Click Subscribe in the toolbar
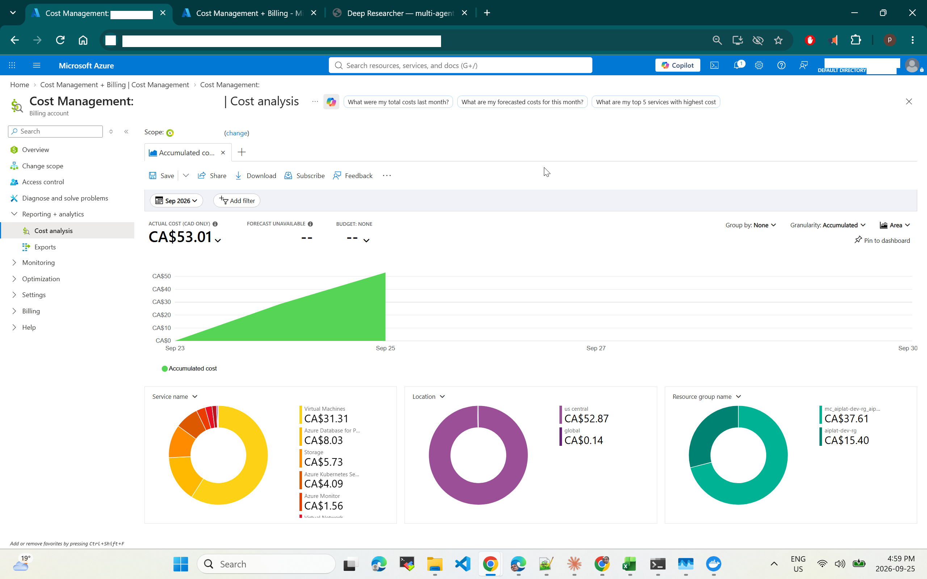Image resolution: width=927 pixels, height=579 pixels. coord(305,176)
